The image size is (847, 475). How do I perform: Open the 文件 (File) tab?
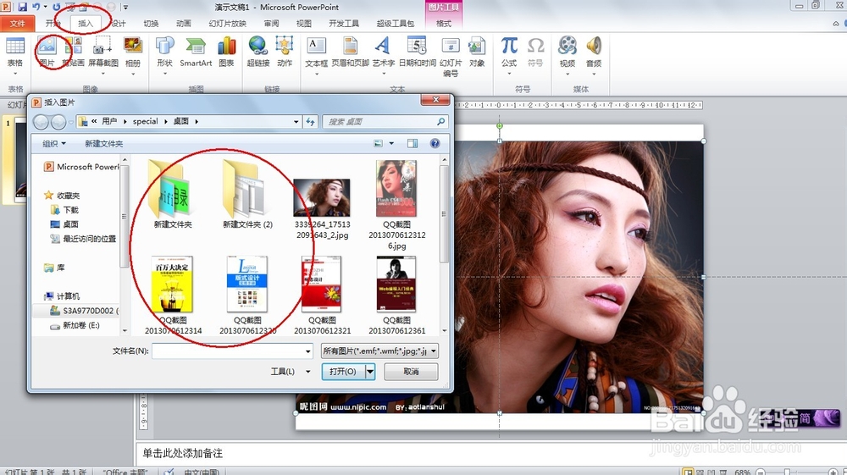coord(17,23)
